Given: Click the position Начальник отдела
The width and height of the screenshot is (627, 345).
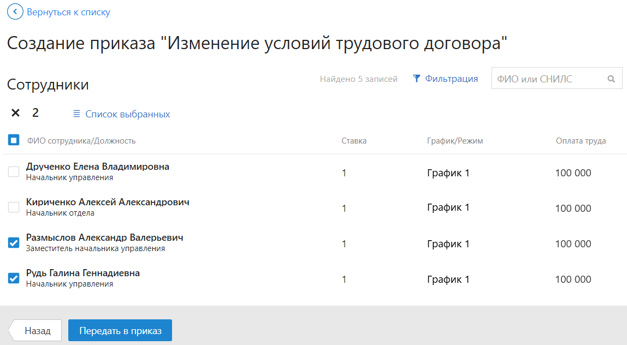Looking at the screenshot, I should [x=60, y=213].
